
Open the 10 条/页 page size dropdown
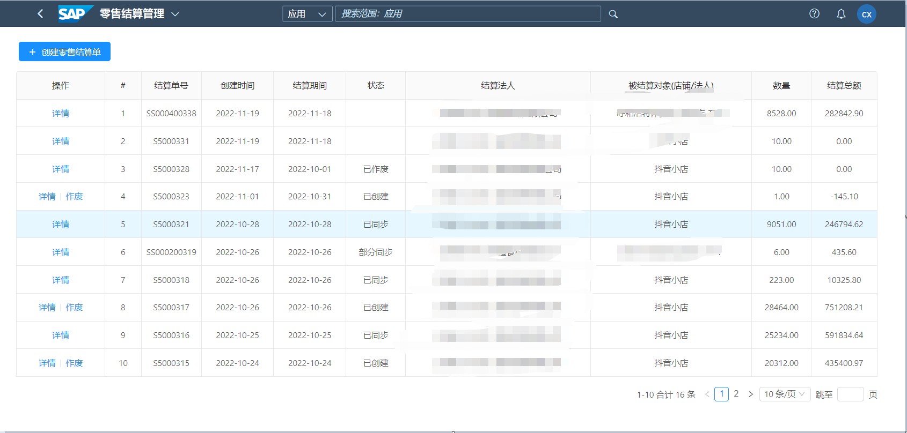coord(785,394)
